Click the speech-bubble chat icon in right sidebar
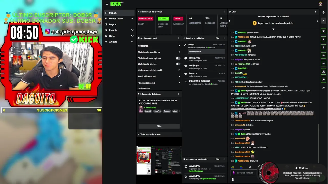328x184 pixels. [323, 55]
